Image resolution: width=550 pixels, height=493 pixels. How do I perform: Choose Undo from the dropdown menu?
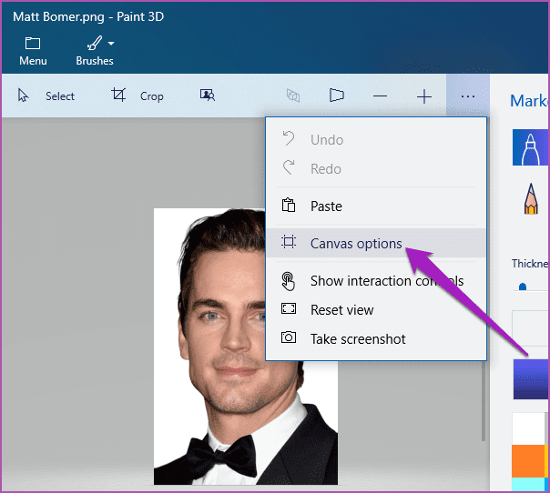376,140
